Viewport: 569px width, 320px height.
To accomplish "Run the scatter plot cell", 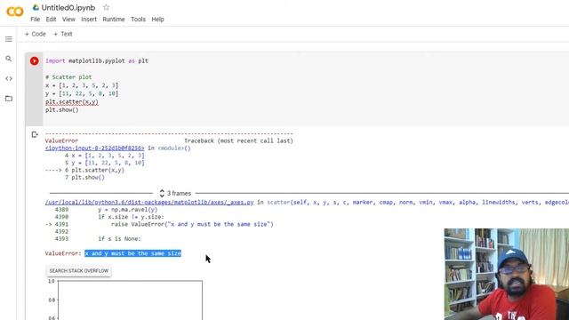I will 34,61.
